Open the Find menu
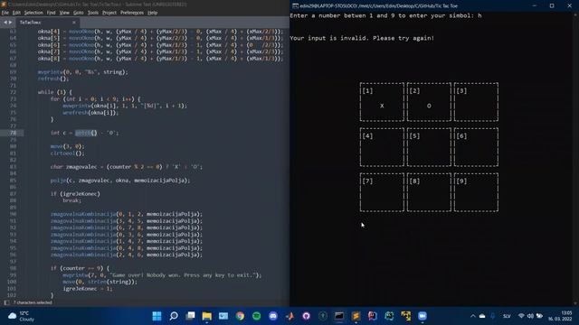The height and width of the screenshot is (325, 579). (x=51, y=13)
